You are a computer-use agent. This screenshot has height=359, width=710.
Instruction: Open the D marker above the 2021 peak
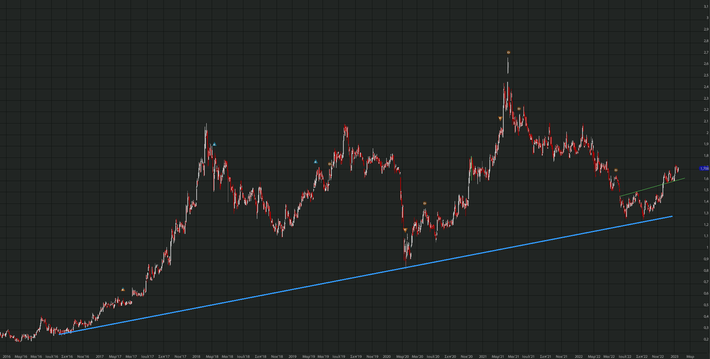508,52
